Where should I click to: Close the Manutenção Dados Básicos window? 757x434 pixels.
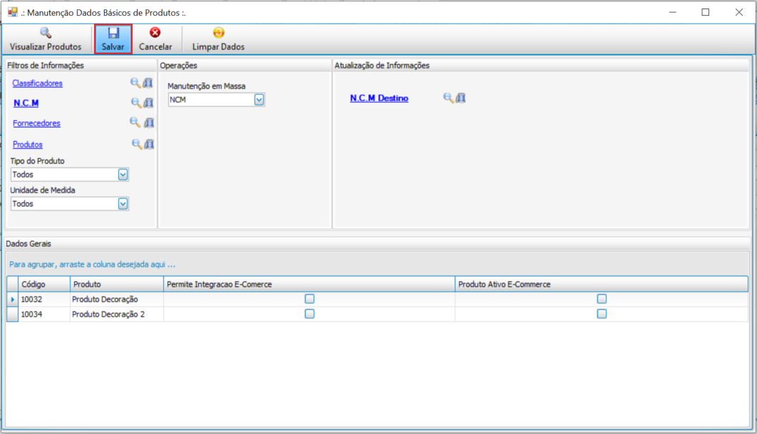coord(738,12)
